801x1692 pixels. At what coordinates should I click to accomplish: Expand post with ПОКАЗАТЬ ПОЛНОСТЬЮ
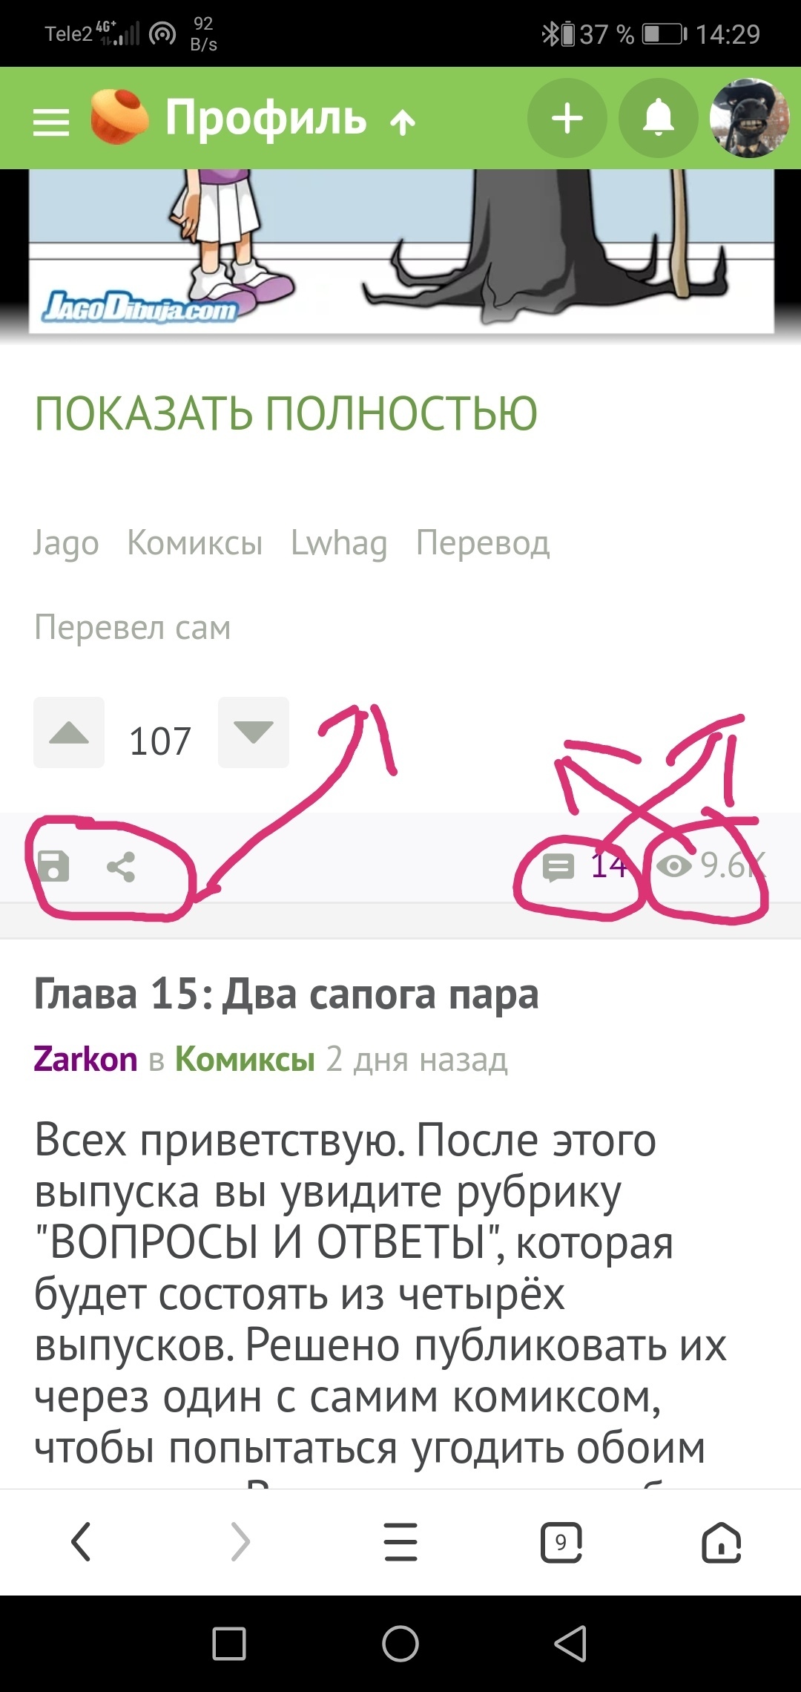pyautogui.click(x=286, y=413)
